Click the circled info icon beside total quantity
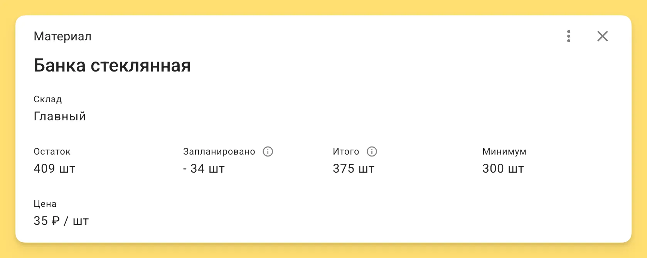This screenshot has width=647, height=258. (x=372, y=152)
